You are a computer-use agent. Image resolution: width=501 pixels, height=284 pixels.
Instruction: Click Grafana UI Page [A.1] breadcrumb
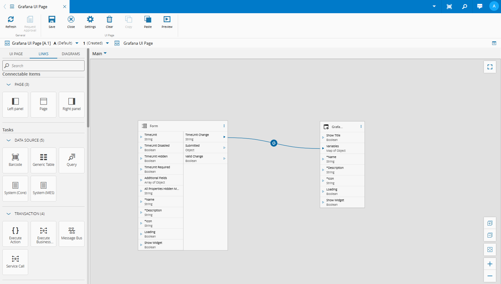[x=31, y=43]
